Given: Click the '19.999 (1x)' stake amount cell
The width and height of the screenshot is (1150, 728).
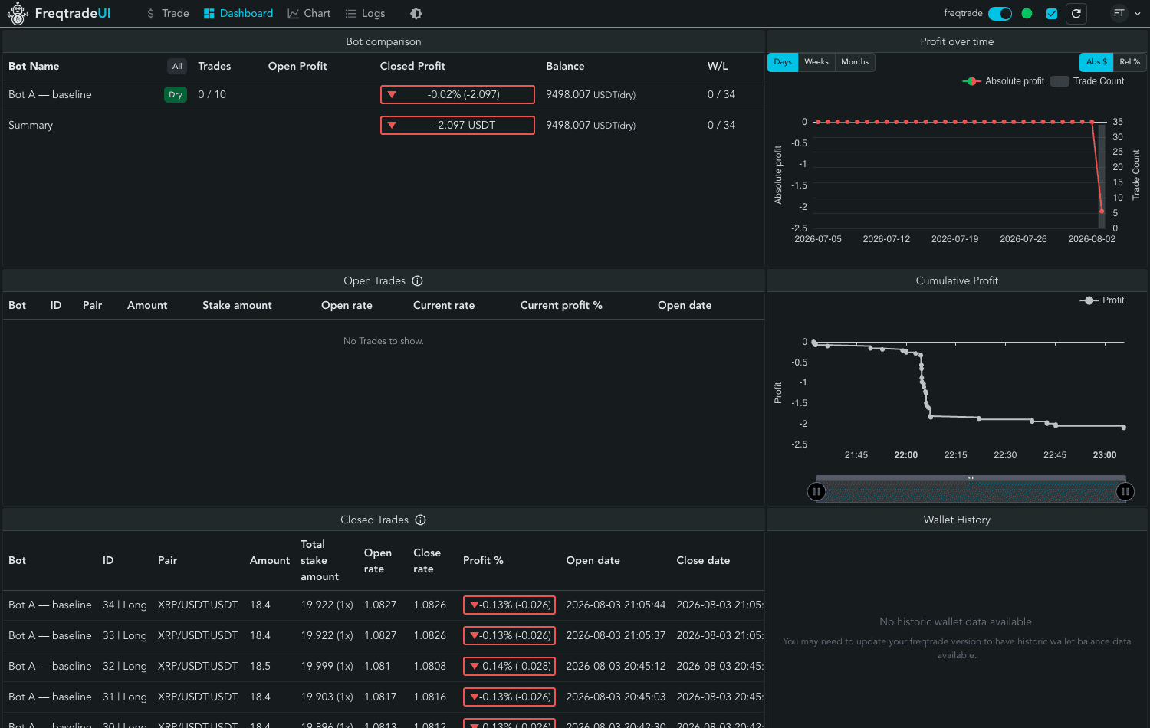Looking at the screenshot, I should coord(327,667).
